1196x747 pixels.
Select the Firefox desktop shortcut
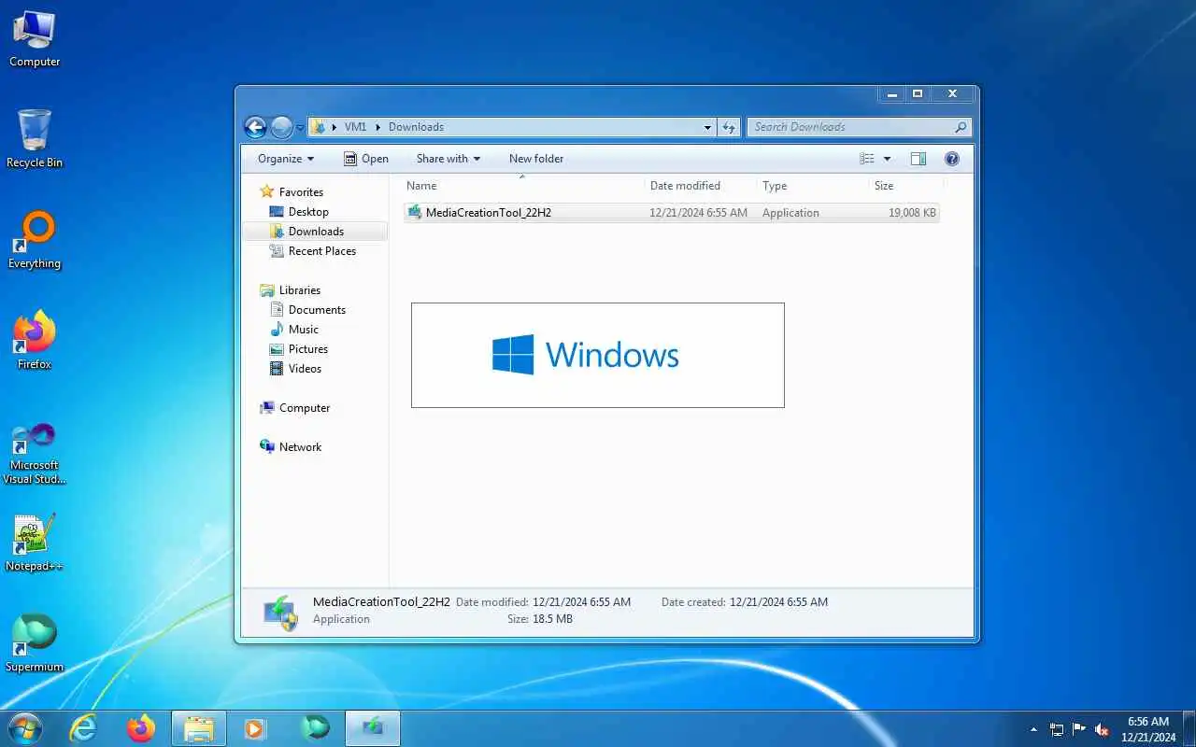[x=35, y=340]
